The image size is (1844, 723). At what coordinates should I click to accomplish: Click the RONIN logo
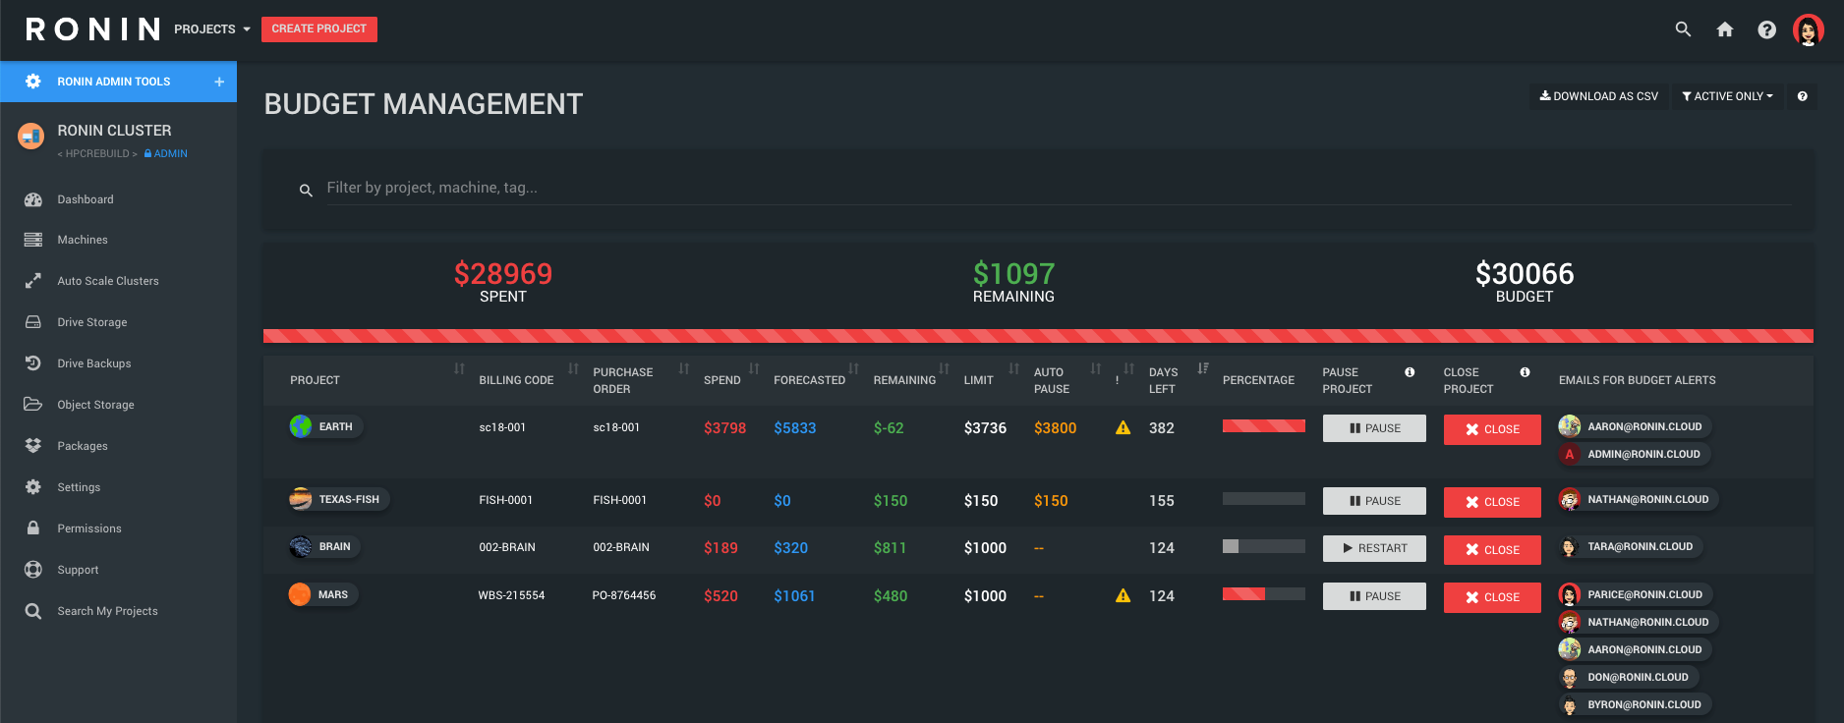(x=92, y=29)
